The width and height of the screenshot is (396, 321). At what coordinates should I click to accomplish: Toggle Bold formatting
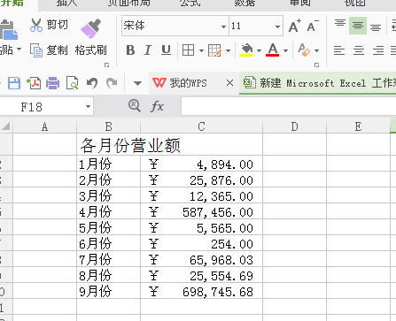pyautogui.click(x=130, y=50)
